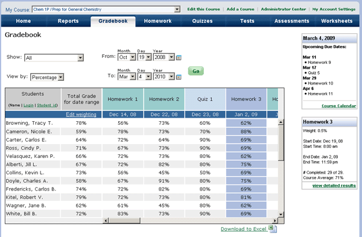The image size is (362, 237).
Task: Click the horizontal scroll right arrow
Action: click(x=275, y=221)
